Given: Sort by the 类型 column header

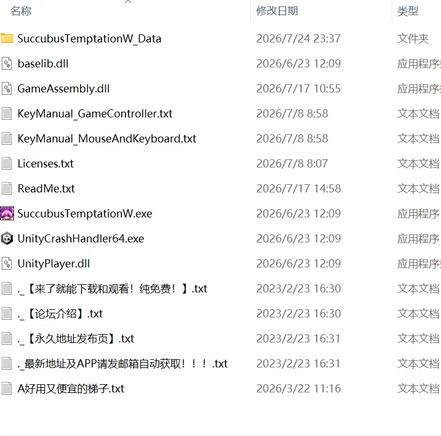Looking at the screenshot, I should pyautogui.click(x=408, y=11).
